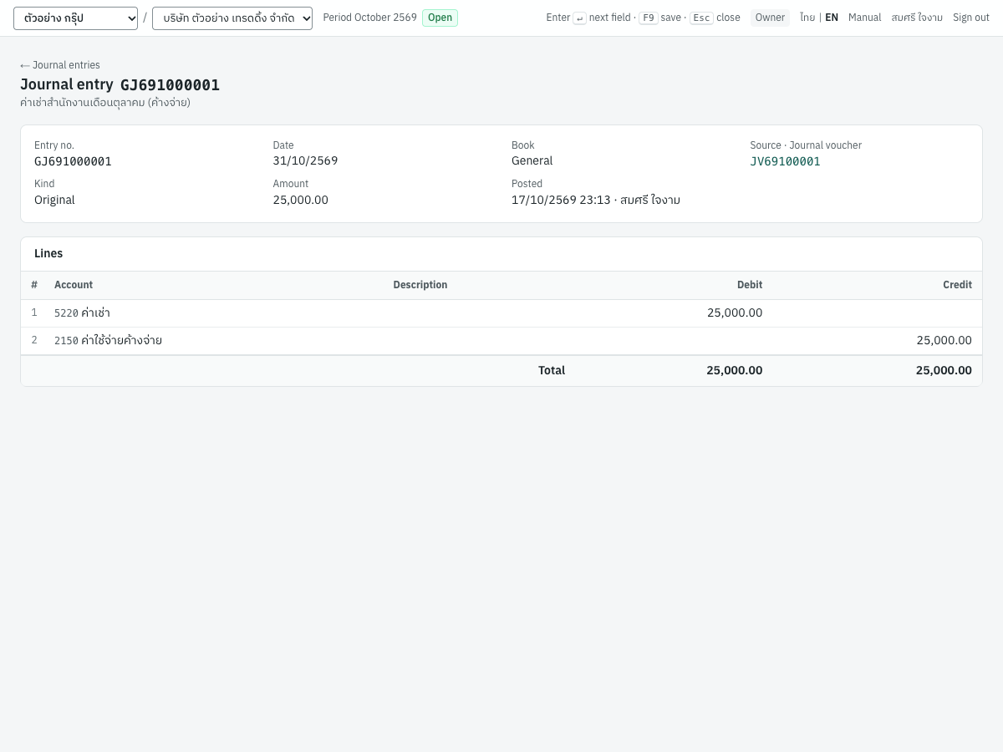Switch language to ไทย
The height and width of the screenshot is (752, 1003).
pos(807,18)
